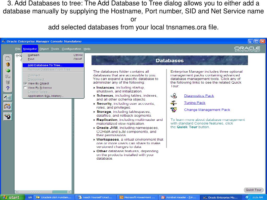The image size is (267, 200).
Task: Click the blue question mark Help icon
Action: [8, 88]
